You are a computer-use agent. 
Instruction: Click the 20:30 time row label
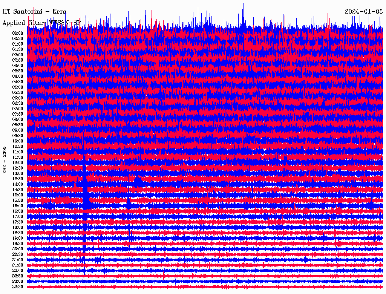point(18,254)
